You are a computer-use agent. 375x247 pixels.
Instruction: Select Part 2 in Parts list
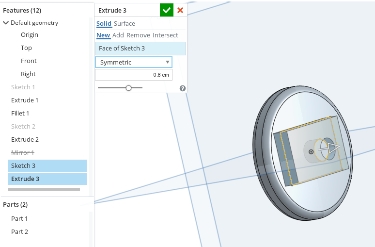19,231
